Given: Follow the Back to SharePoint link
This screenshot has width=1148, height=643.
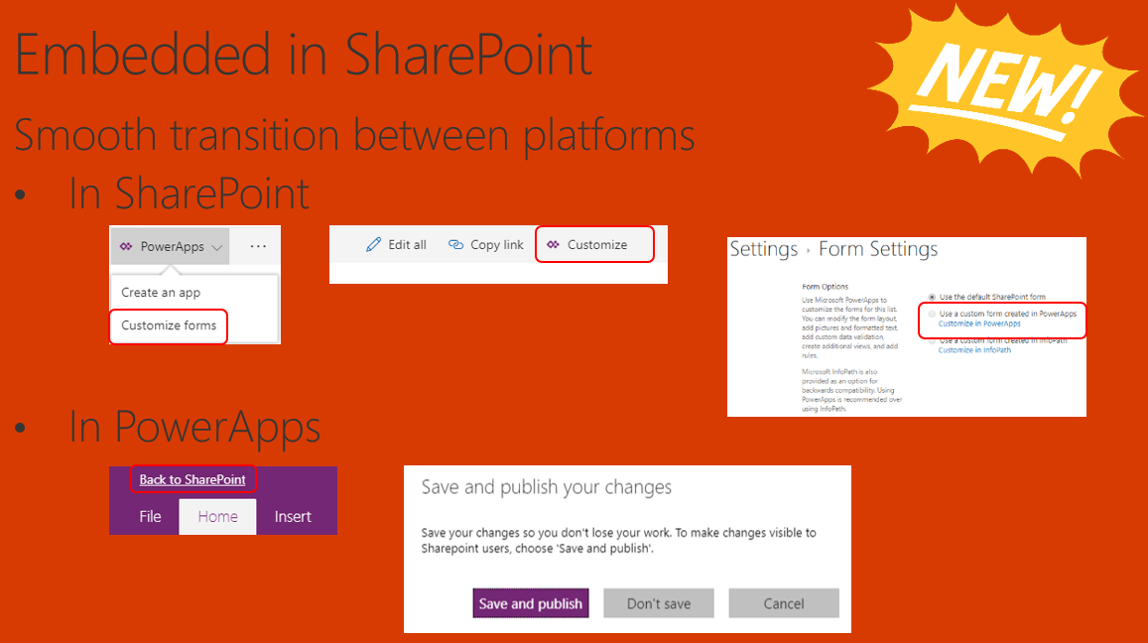Looking at the screenshot, I should click(192, 479).
